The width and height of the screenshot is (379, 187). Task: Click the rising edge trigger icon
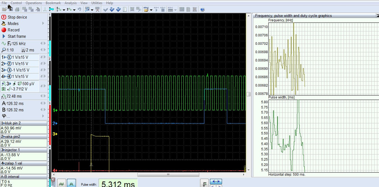(x=15, y=84)
